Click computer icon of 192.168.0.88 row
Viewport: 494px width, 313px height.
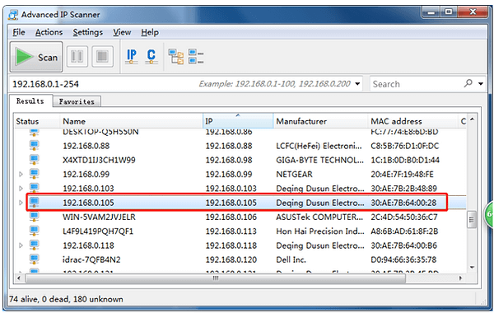tap(34, 145)
